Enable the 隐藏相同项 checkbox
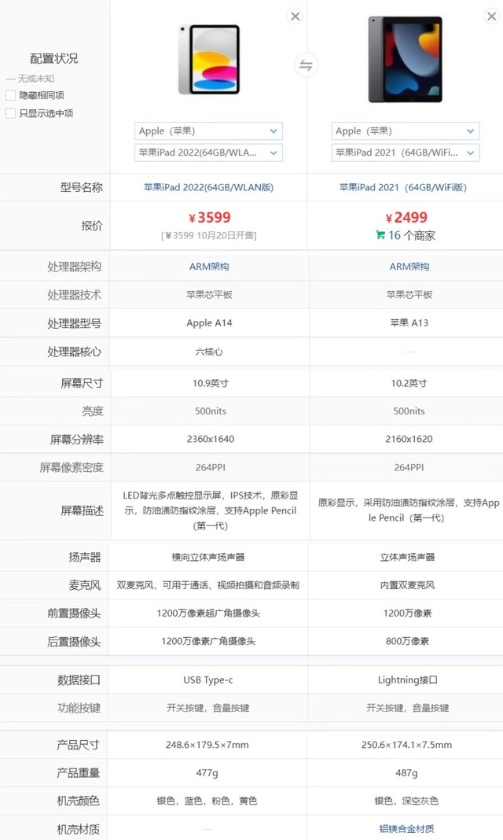 pos(10,95)
